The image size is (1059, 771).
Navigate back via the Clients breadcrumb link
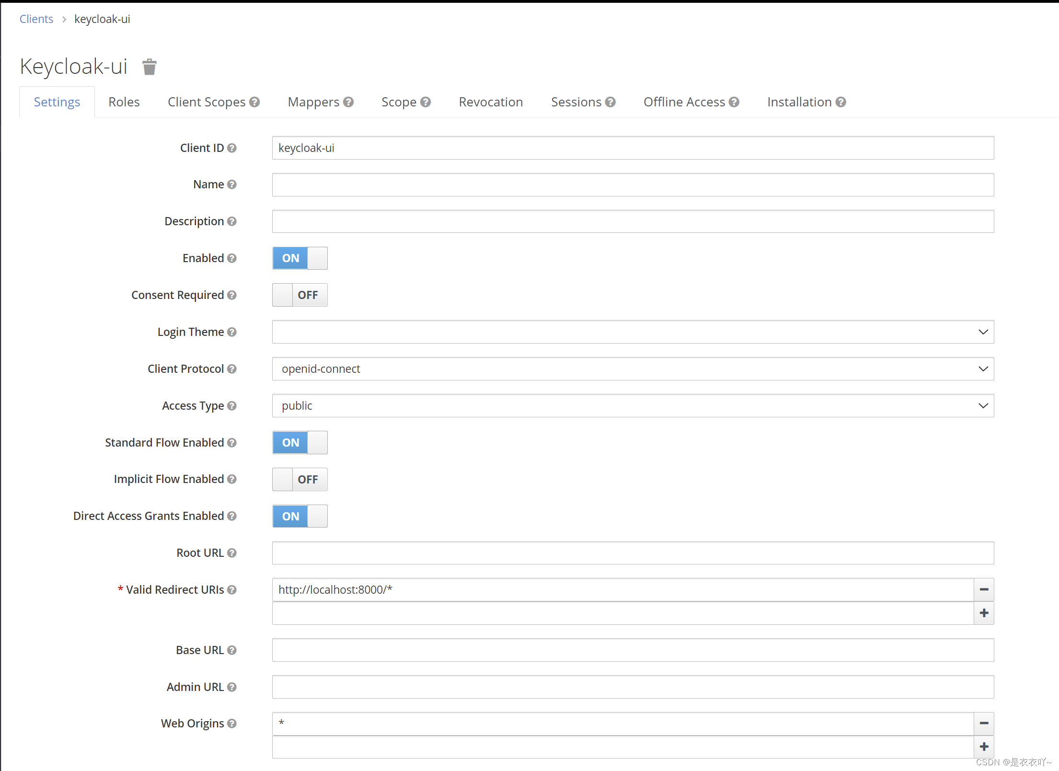point(36,19)
